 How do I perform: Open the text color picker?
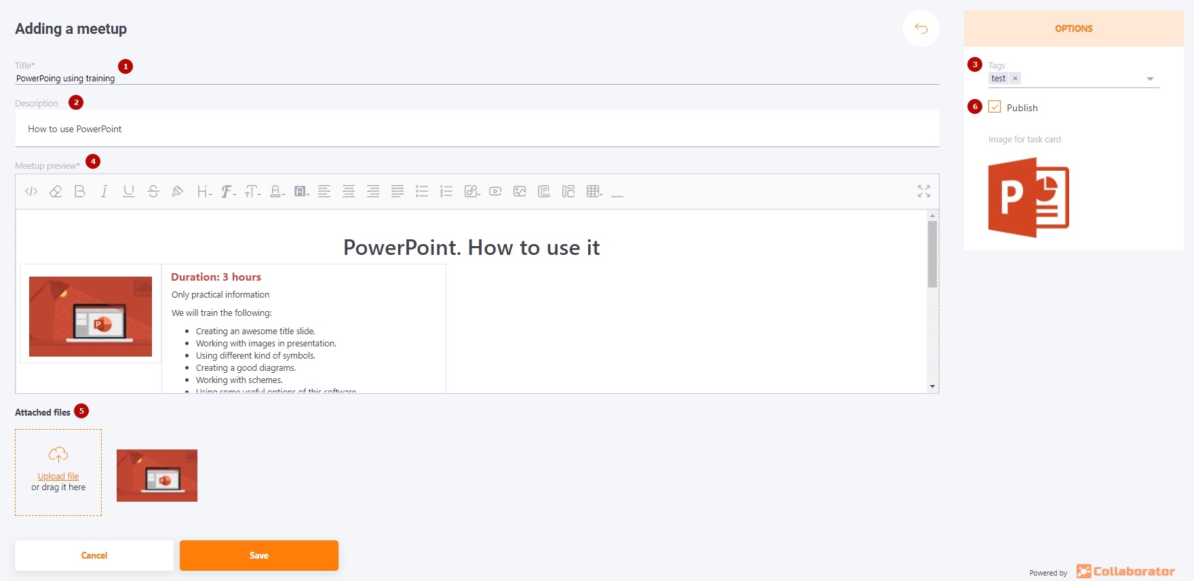[277, 192]
